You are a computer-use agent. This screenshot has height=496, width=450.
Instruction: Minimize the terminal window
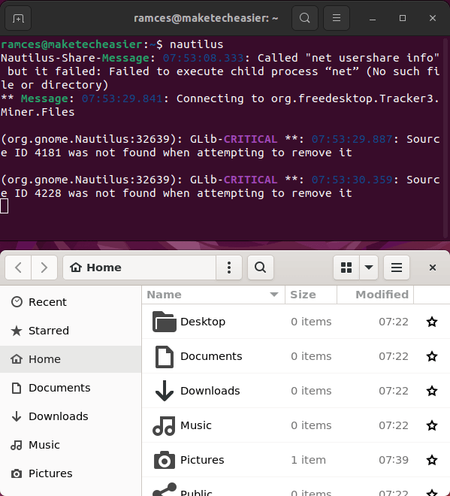(373, 18)
